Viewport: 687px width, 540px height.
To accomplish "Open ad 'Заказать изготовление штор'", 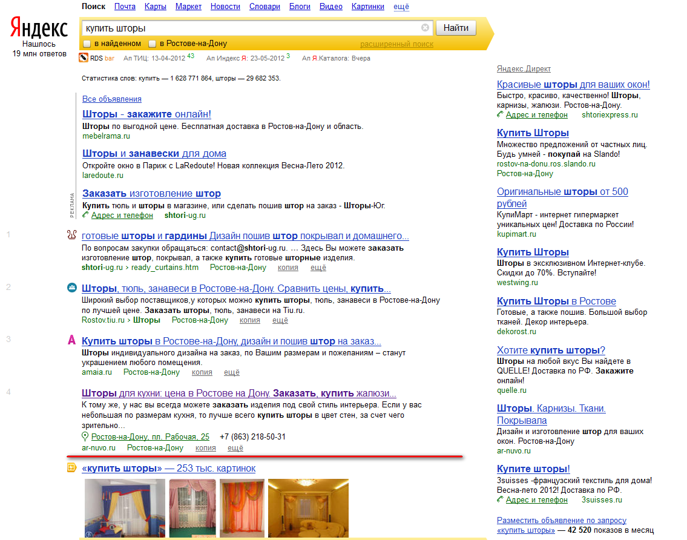I will tap(151, 193).
